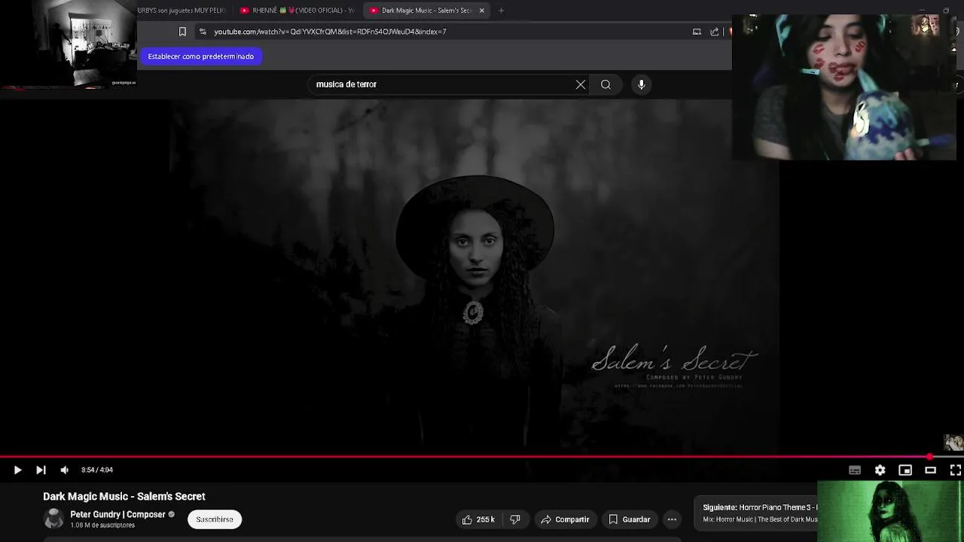Play the Salem's Secret video
The image size is (964, 542).
pyautogui.click(x=17, y=470)
